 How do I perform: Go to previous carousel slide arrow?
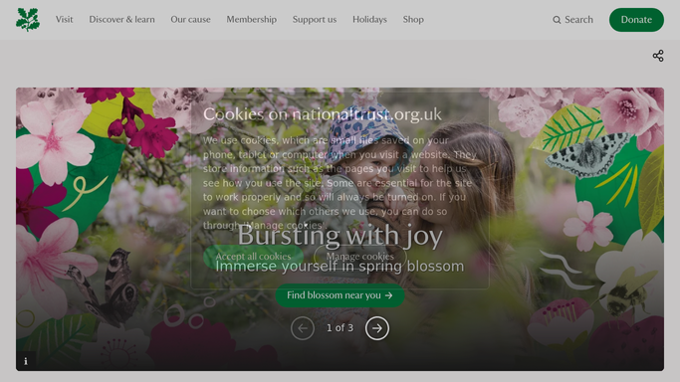click(x=303, y=328)
